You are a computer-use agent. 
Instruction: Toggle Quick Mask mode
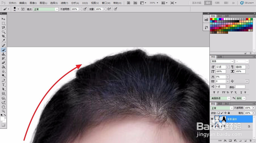pos(3,125)
